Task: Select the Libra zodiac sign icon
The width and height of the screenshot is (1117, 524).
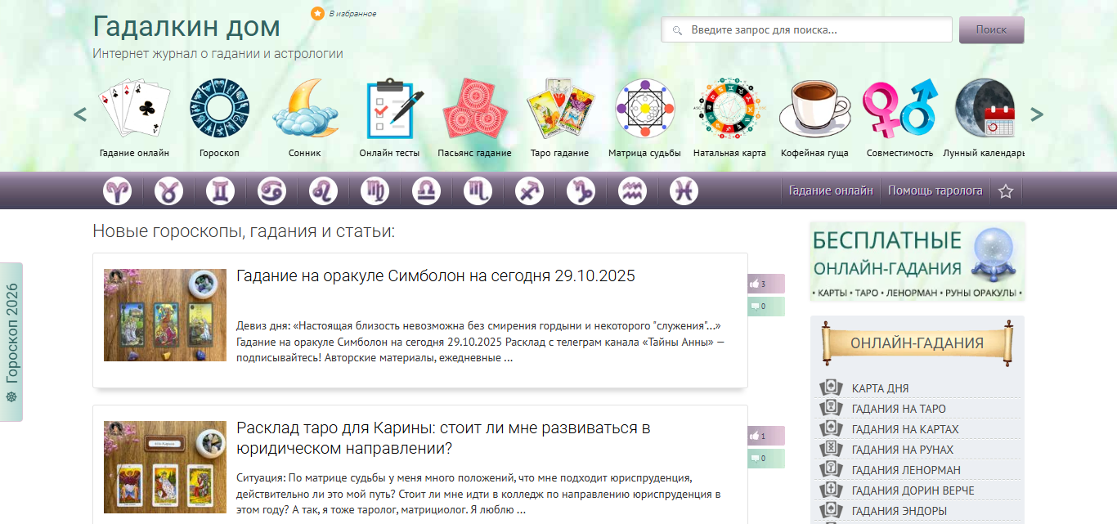Action: point(426,191)
